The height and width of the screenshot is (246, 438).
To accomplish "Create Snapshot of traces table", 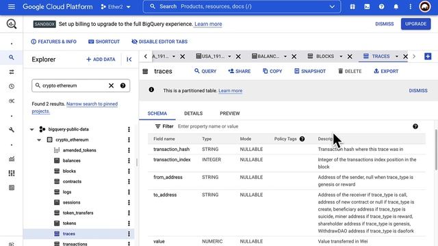I will [x=310, y=71].
